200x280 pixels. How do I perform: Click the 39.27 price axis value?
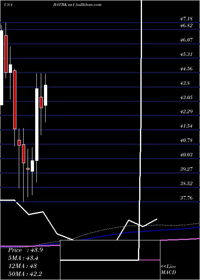click(186, 169)
